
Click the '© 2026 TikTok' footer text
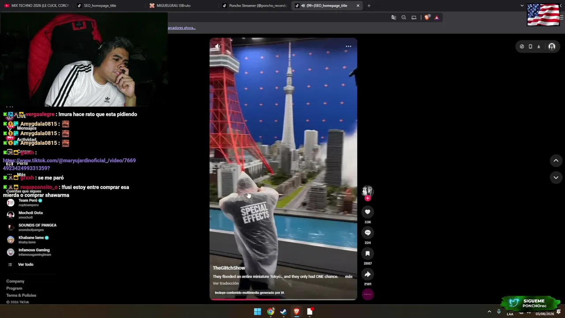pos(18,302)
